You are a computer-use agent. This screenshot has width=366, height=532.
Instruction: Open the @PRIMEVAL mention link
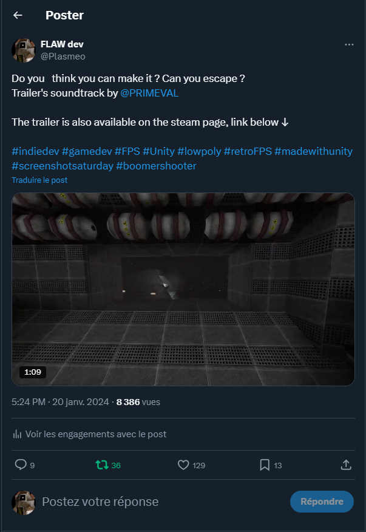tap(149, 94)
